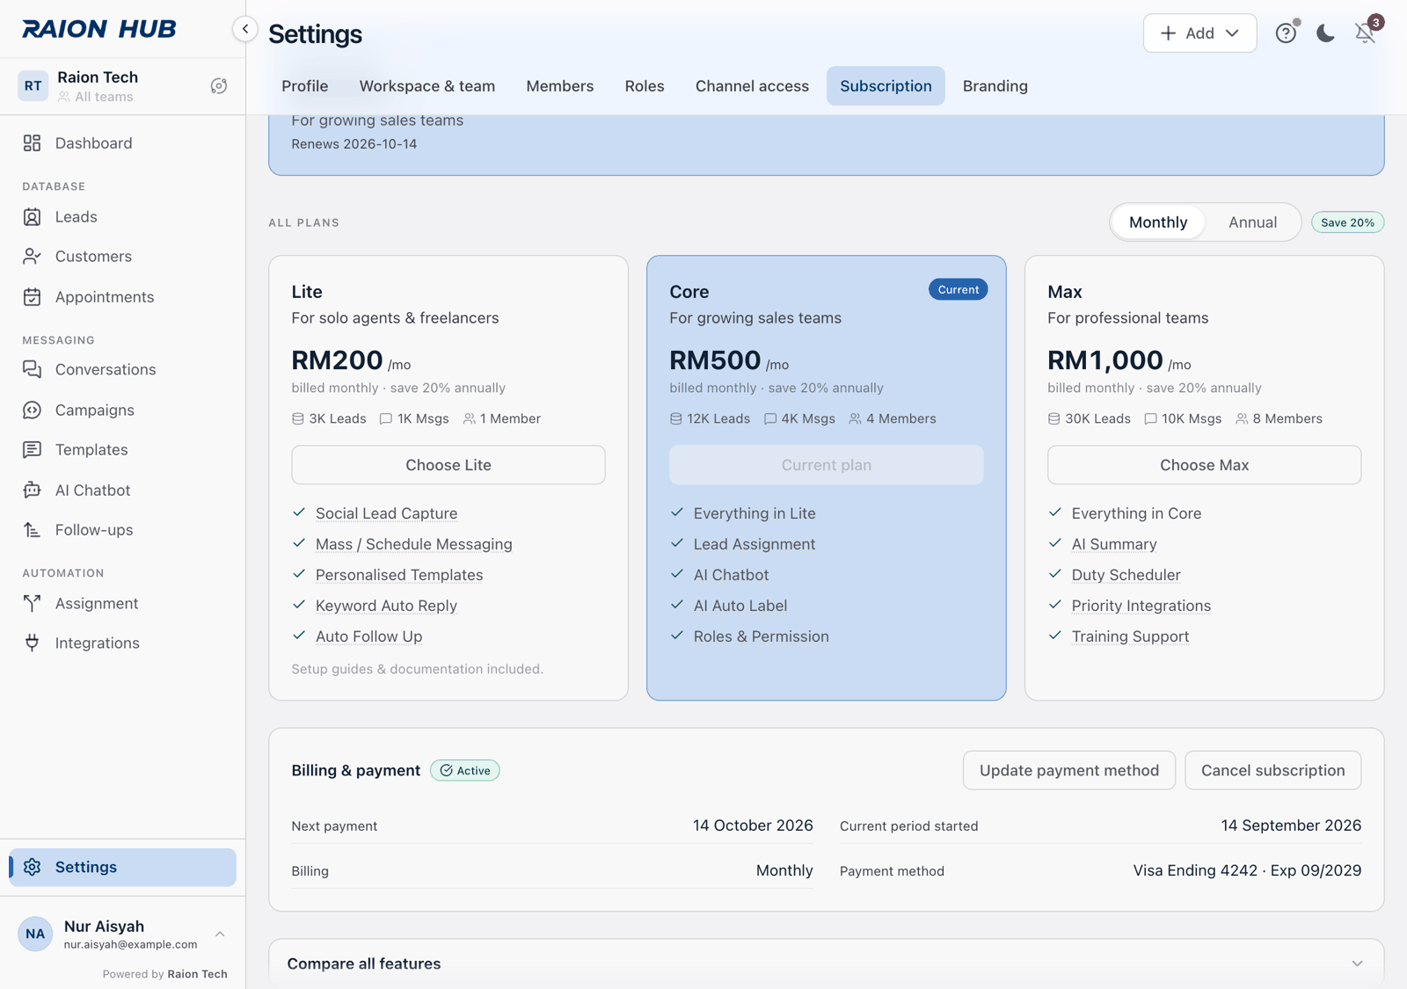Click the Campaigns icon in sidebar
This screenshot has height=989, width=1407.
[x=33, y=410]
